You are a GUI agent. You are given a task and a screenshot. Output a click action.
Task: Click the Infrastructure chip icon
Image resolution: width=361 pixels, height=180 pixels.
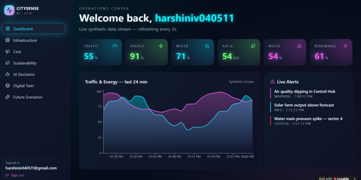coord(8,40)
